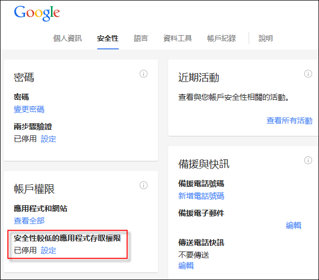Select the 備援與快訊 heading
Viewport: 319px width, 280px height.
204,164
